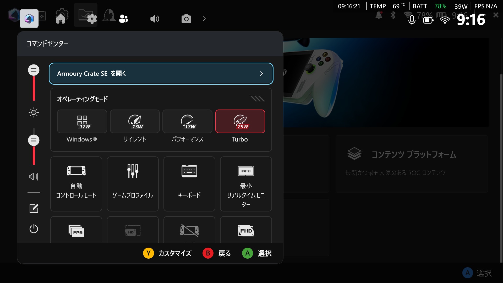The width and height of the screenshot is (503, 283).
Task: Expand top bar with right chevron arrow
Action: 204,19
